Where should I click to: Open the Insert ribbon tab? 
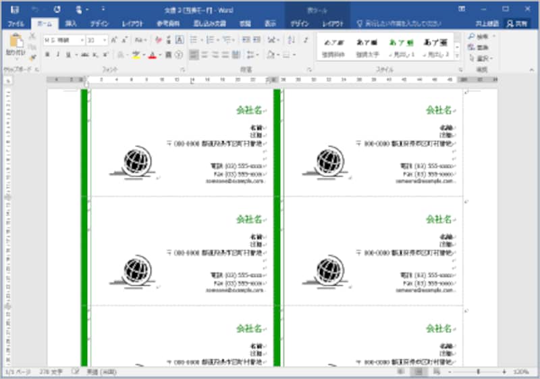[71, 24]
